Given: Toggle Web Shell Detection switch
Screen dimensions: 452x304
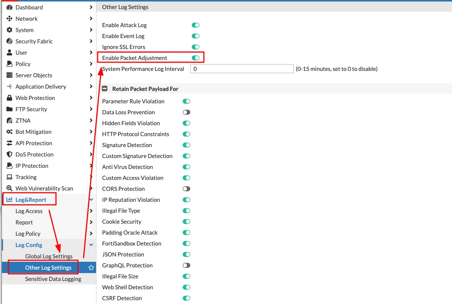Looking at the screenshot, I should [186, 287].
